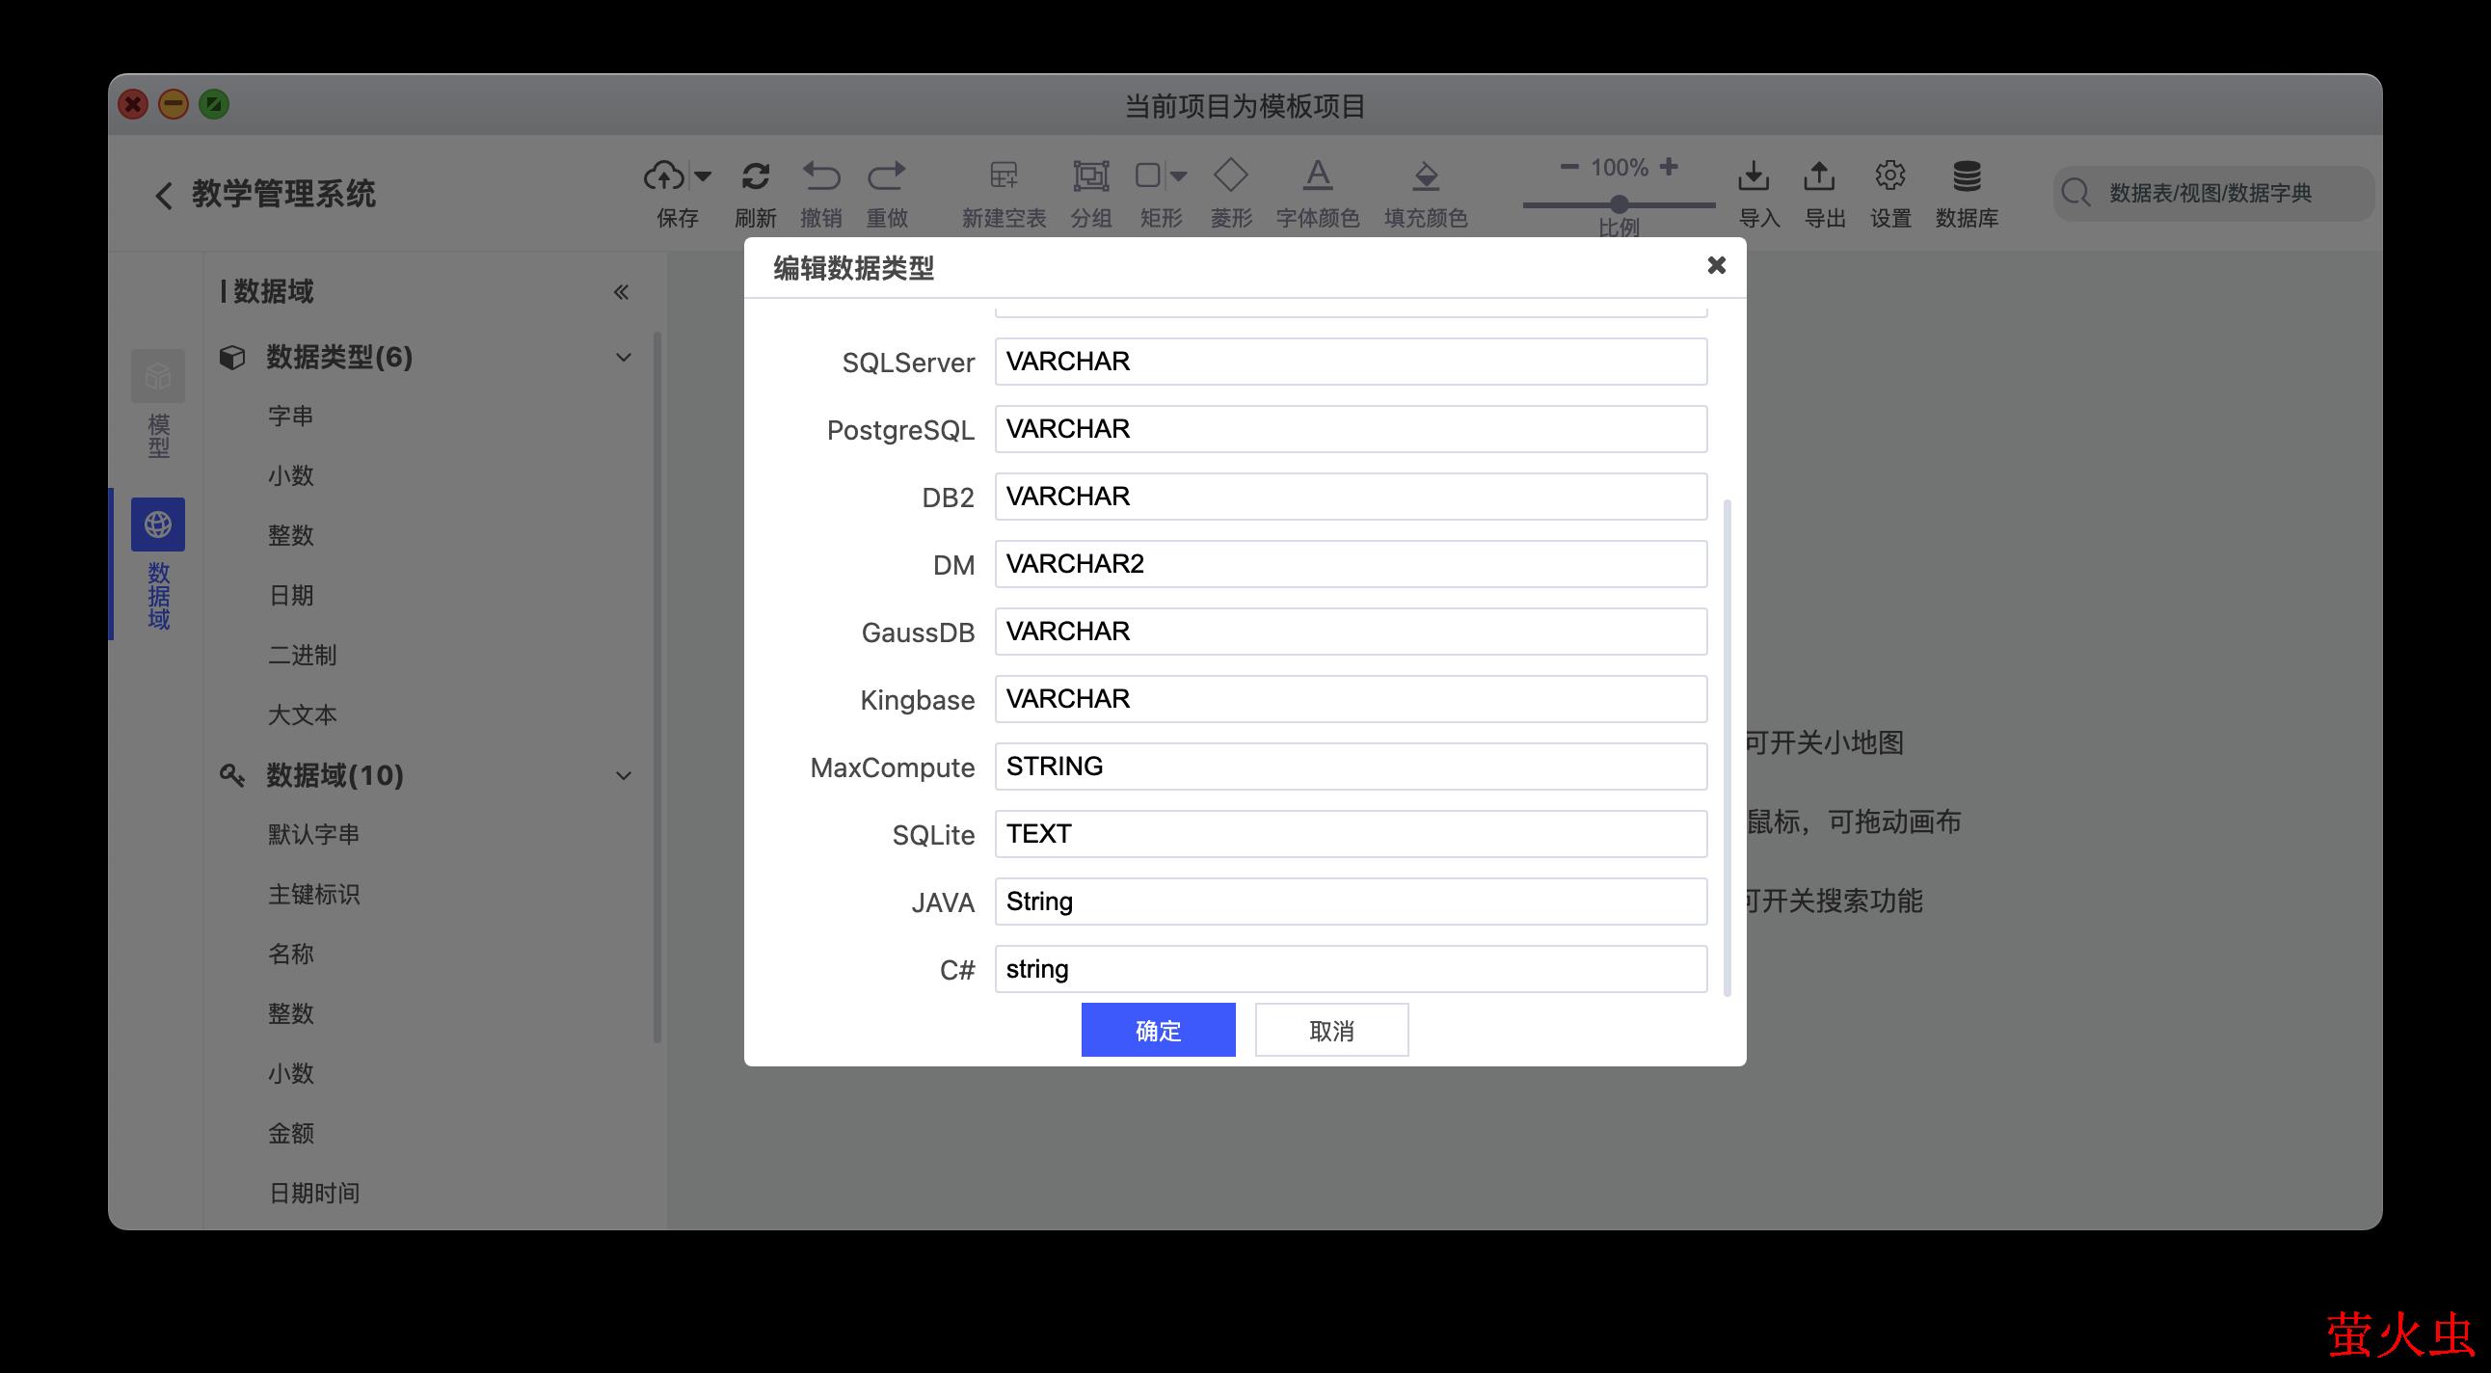Collapse the 数据域(10) section

coord(624,775)
